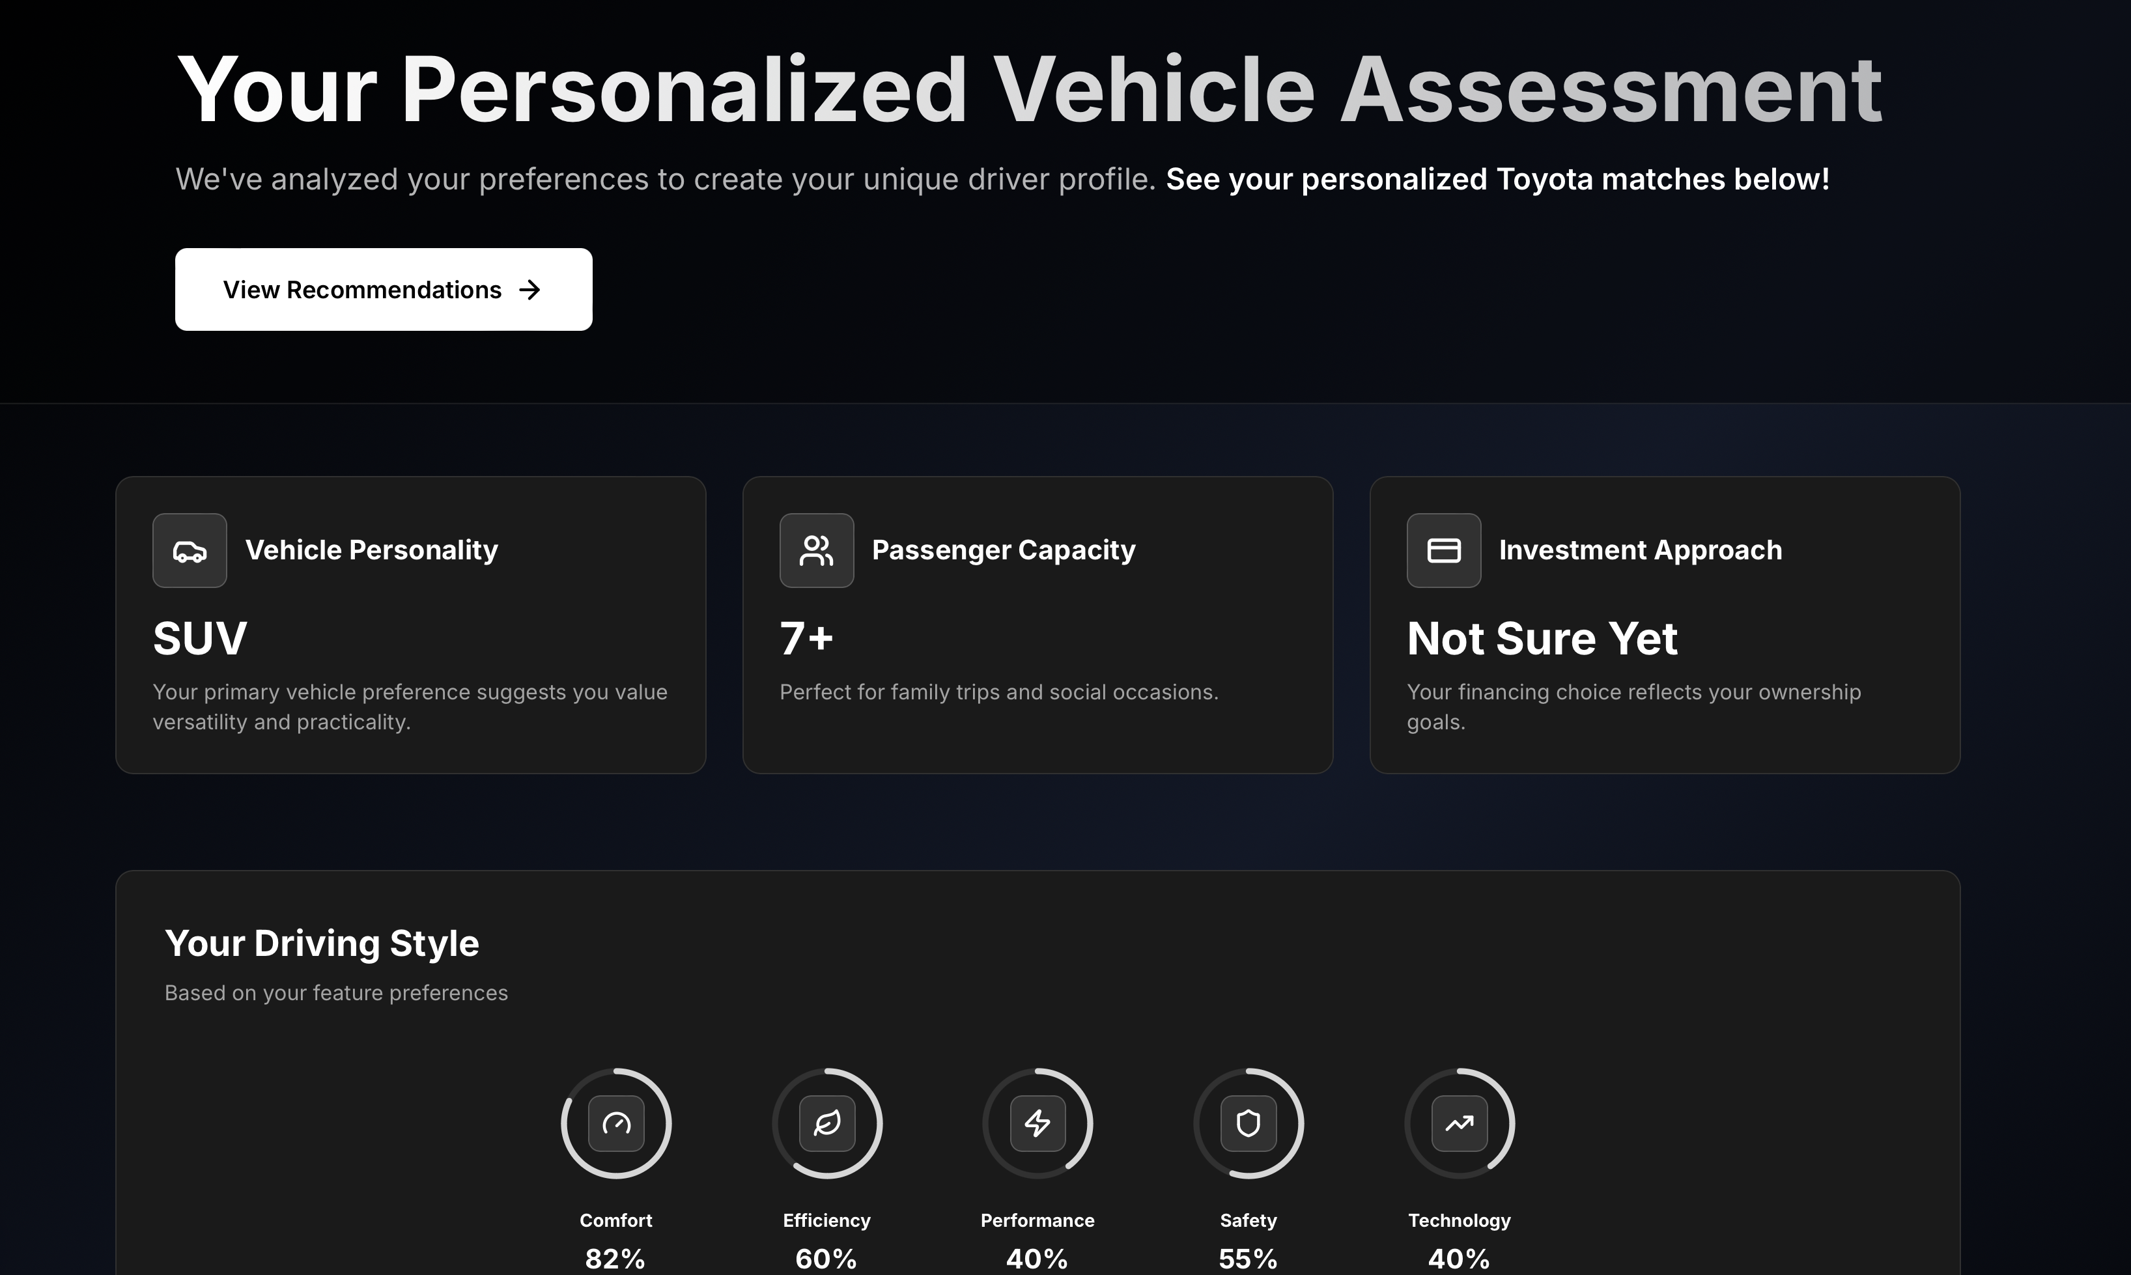Click the Safety 55% percentage text
Viewport: 2131px width, 1275px height.
click(x=1248, y=1259)
